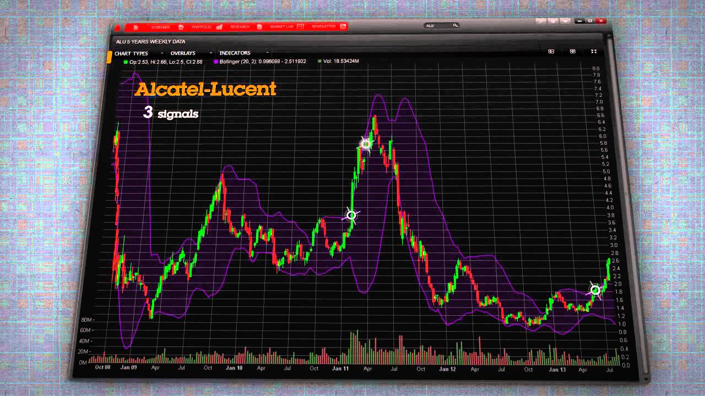This screenshot has height=396, width=705.
Task: Open the Portfolio tab
Action: pyautogui.click(x=202, y=27)
